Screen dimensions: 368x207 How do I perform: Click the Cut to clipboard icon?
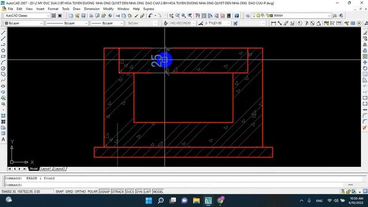(118, 16)
